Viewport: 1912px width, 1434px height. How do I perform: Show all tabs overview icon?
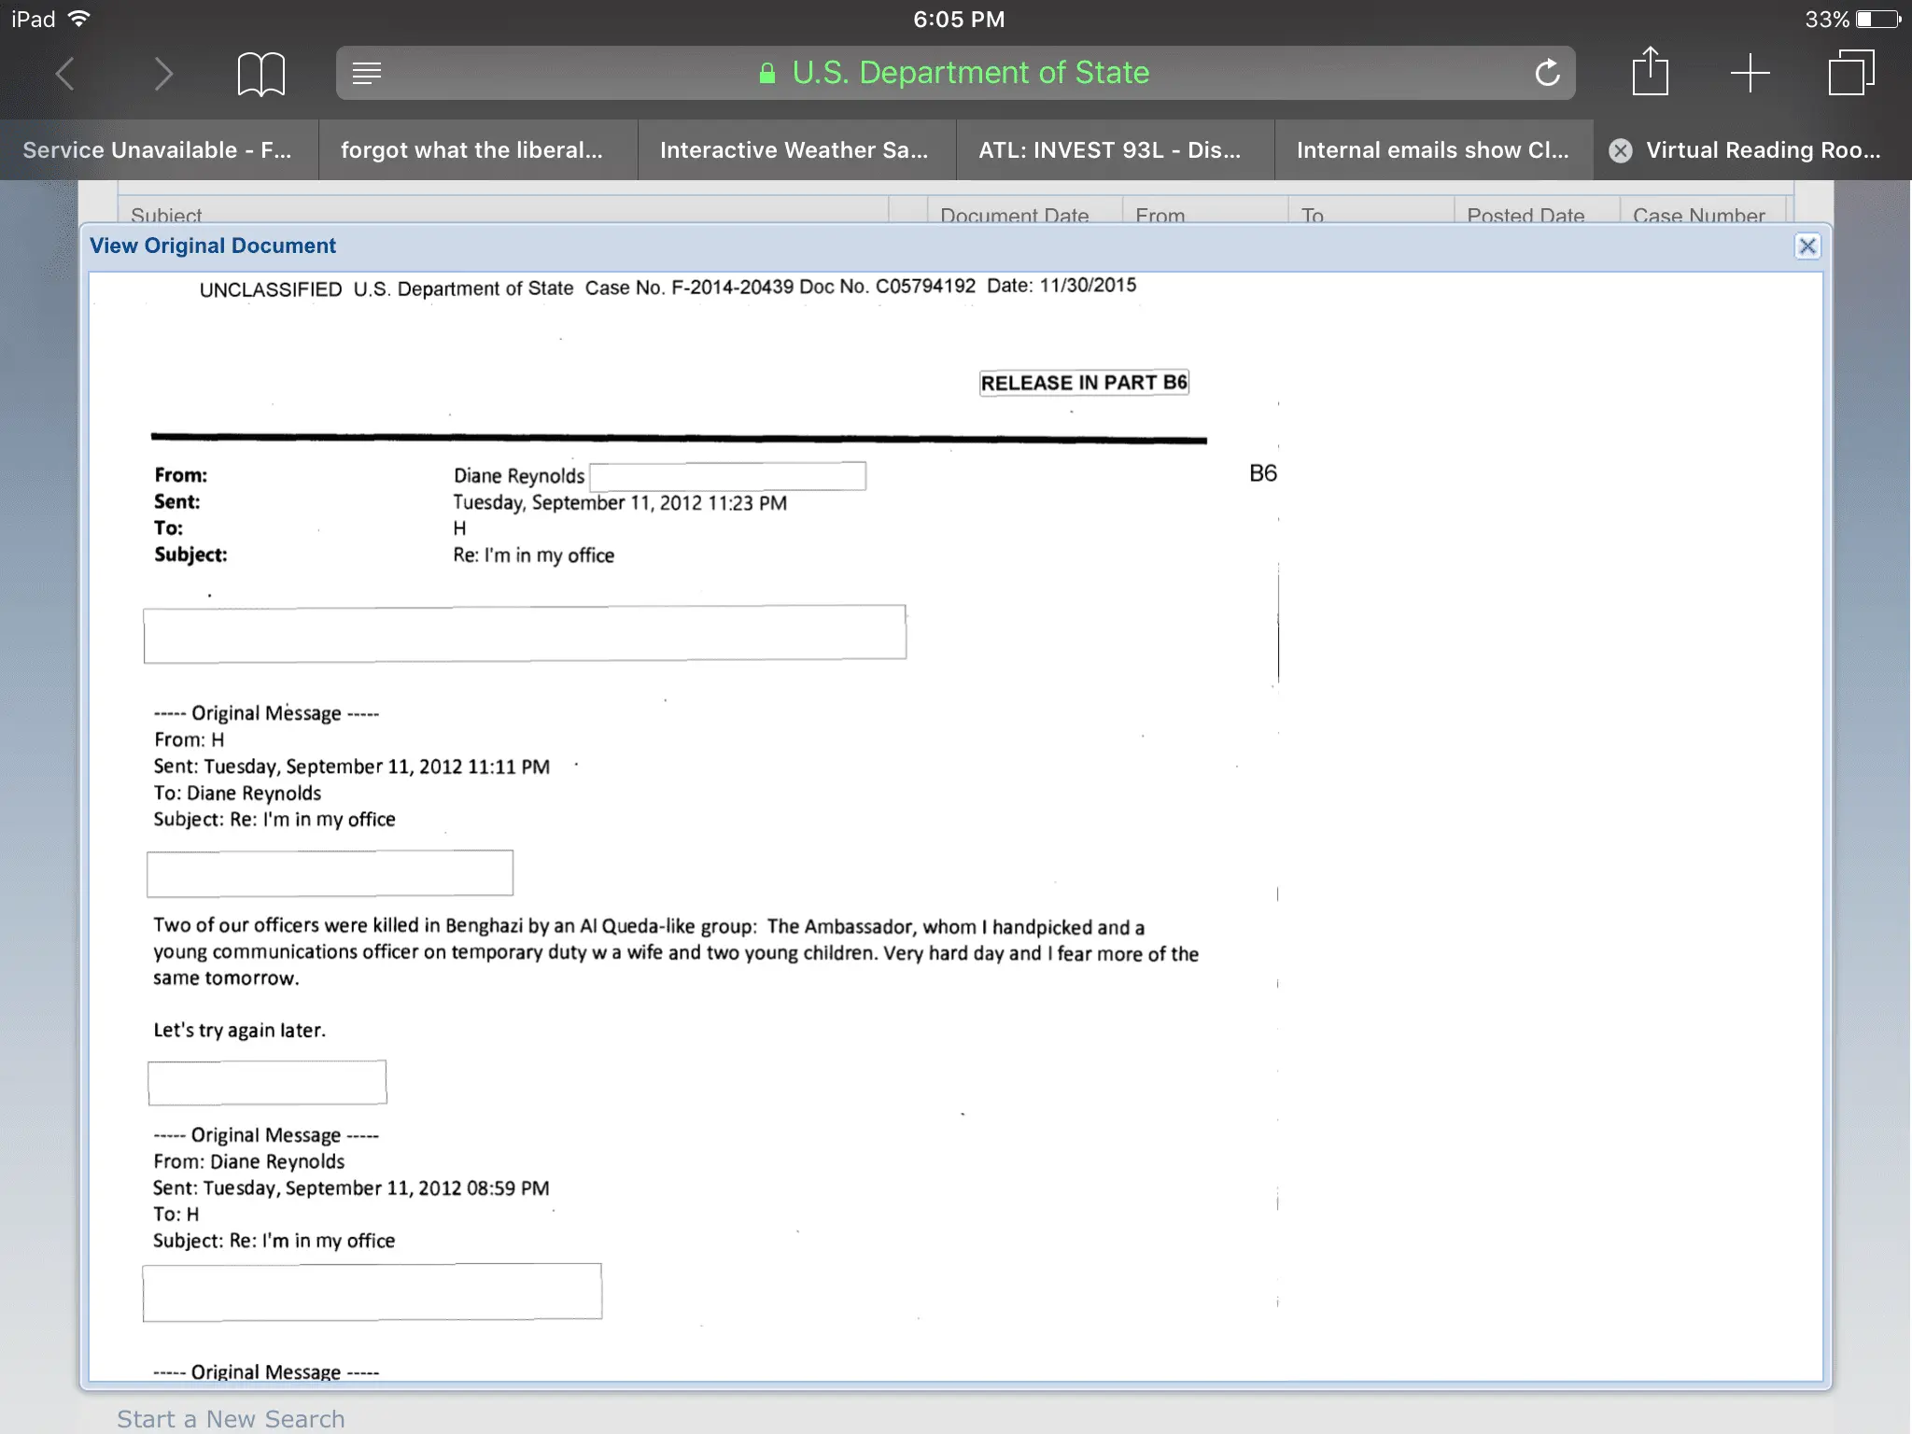click(1850, 73)
